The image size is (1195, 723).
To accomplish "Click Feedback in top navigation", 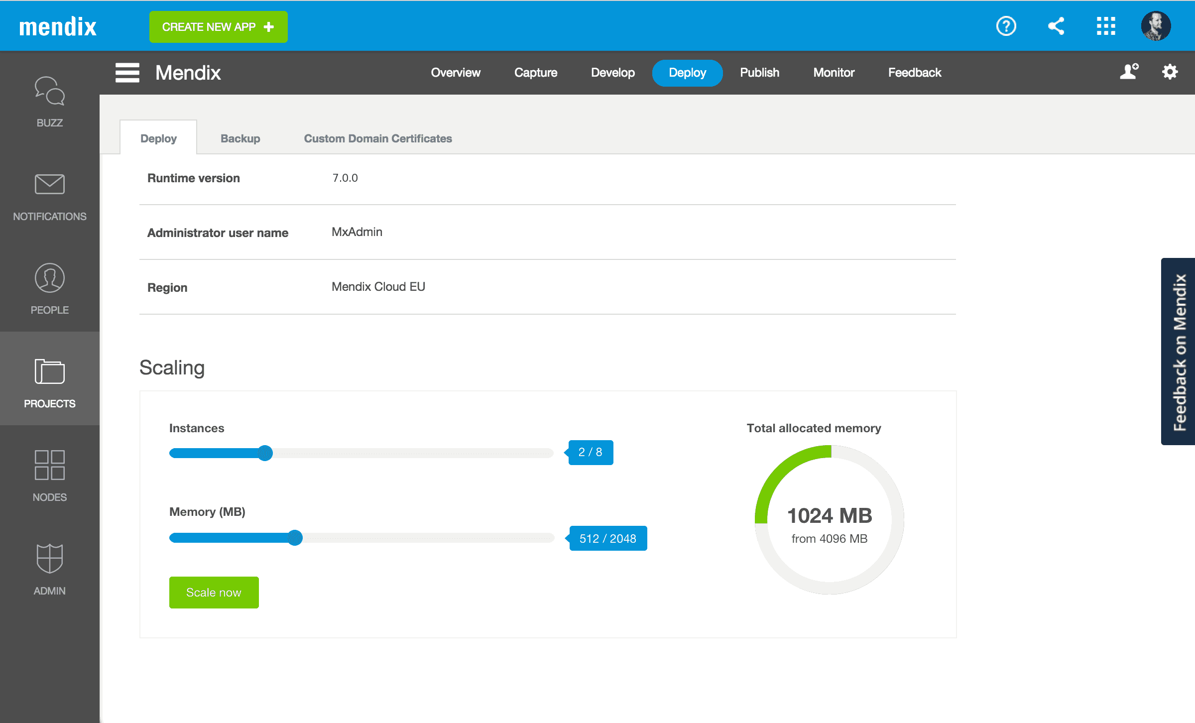I will (x=914, y=73).
